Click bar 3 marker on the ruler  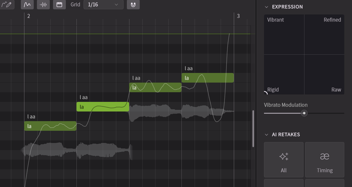(x=238, y=16)
